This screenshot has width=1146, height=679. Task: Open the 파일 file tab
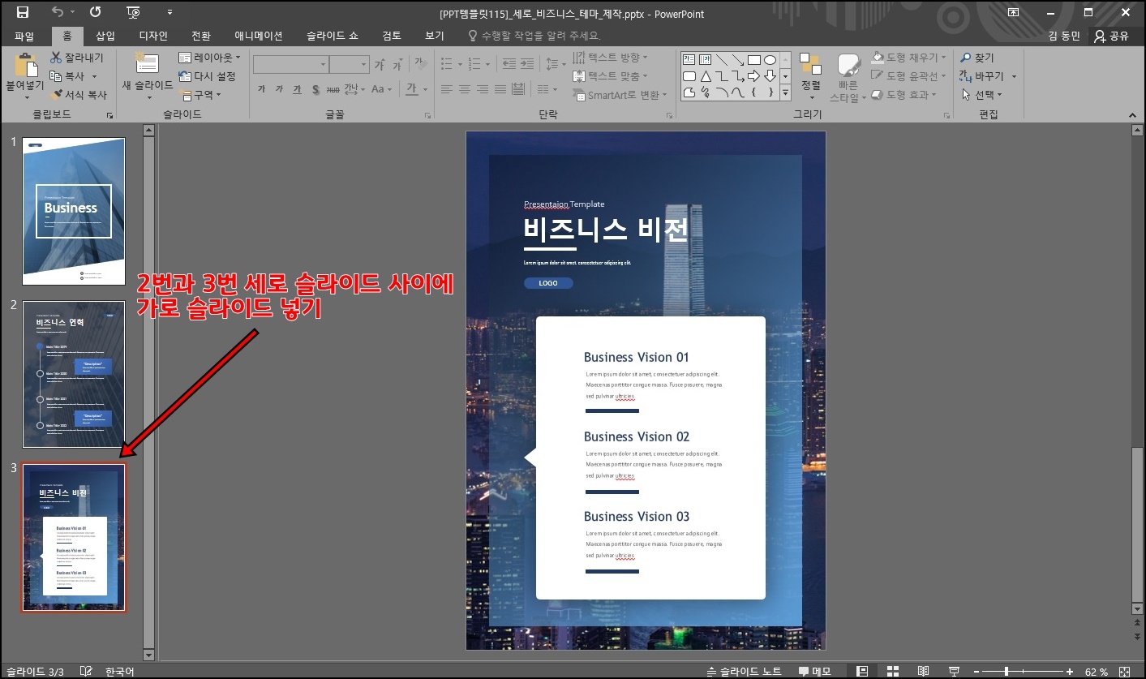24,36
